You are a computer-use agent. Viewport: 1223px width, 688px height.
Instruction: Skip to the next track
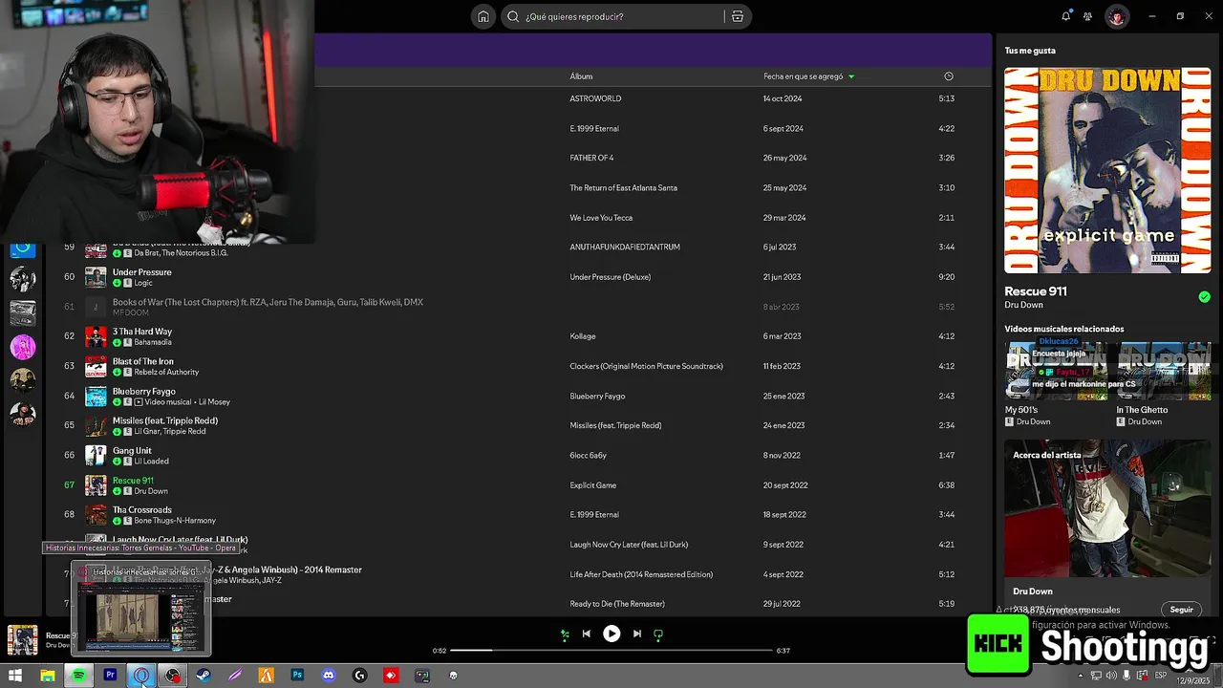(636, 634)
